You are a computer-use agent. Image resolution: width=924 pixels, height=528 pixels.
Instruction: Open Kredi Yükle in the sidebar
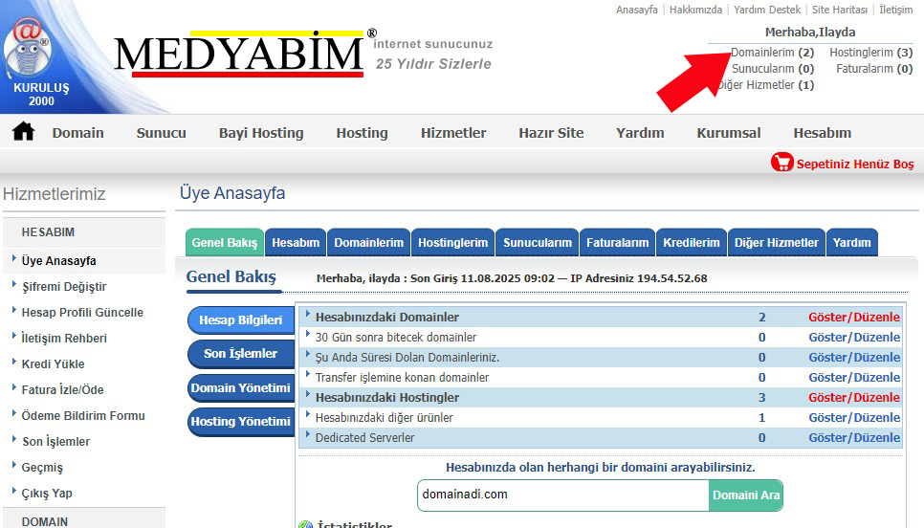pyautogui.click(x=53, y=364)
